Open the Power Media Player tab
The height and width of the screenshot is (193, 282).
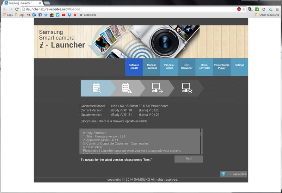[x=222, y=67]
